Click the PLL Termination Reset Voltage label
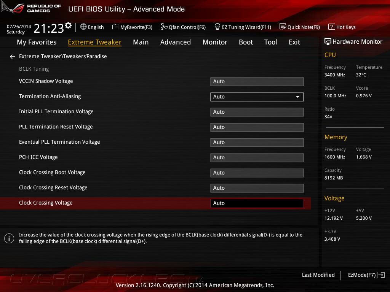This screenshot has height=292, width=390. [56, 127]
